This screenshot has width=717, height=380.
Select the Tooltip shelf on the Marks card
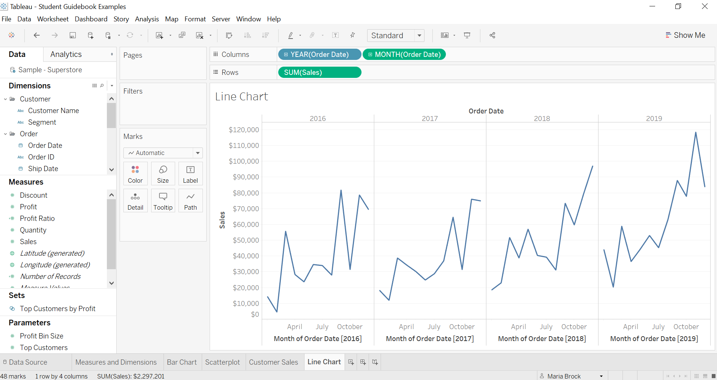tap(163, 200)
